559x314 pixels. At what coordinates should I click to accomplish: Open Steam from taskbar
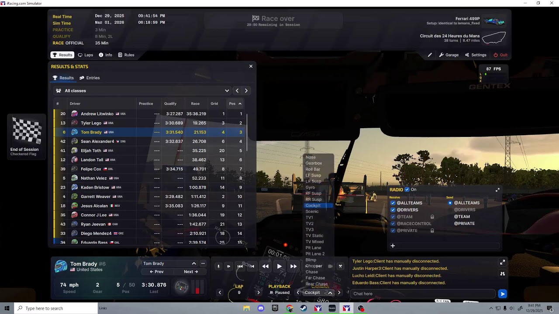pos(303,308)
